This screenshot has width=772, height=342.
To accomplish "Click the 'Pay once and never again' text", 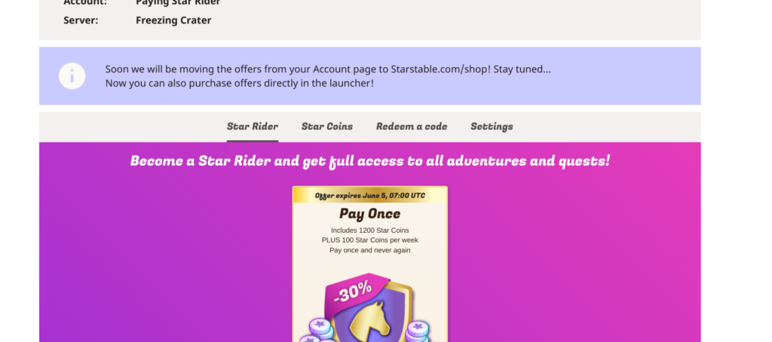I will [x=369, y=250].
